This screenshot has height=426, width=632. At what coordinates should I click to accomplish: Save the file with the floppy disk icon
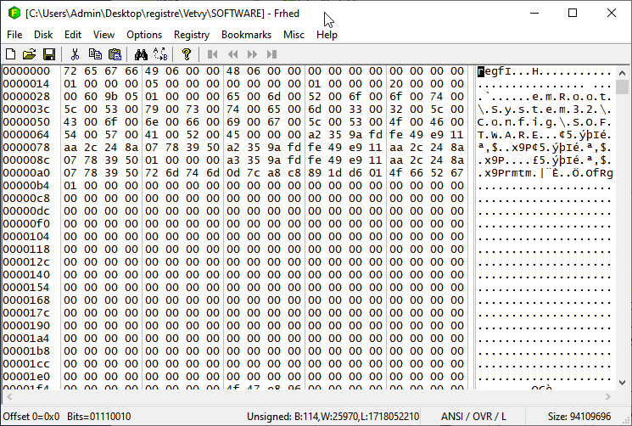coord(48,54)
